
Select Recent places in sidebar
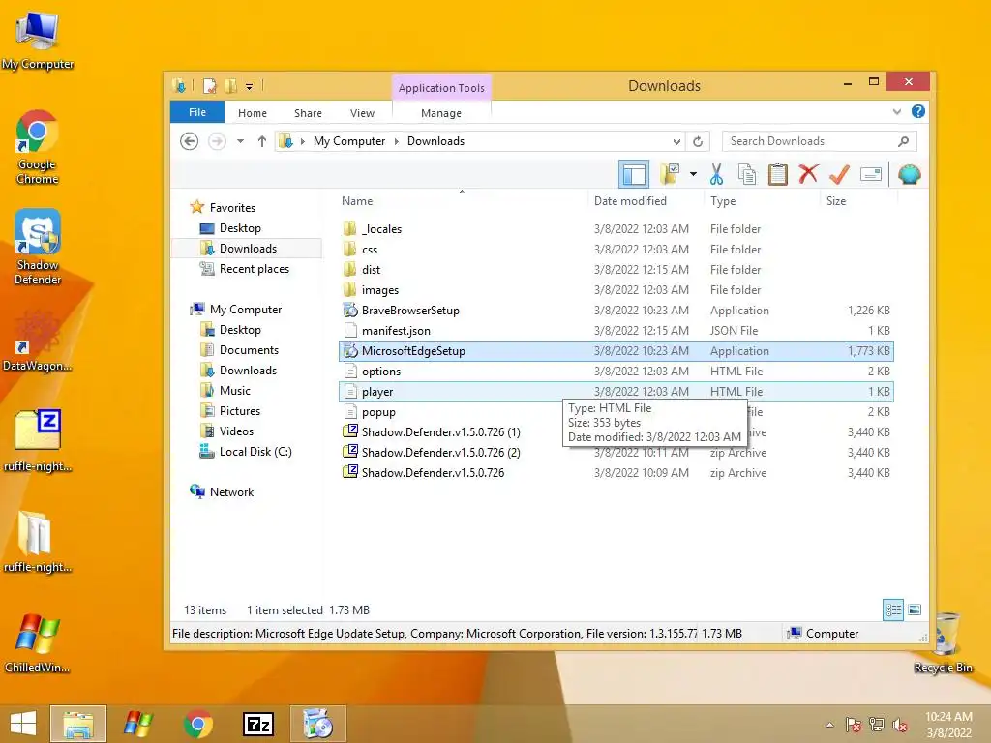click(255, 269)
